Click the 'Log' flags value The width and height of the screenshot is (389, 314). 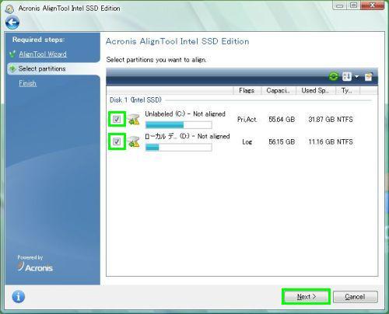[x=247, y=142]
